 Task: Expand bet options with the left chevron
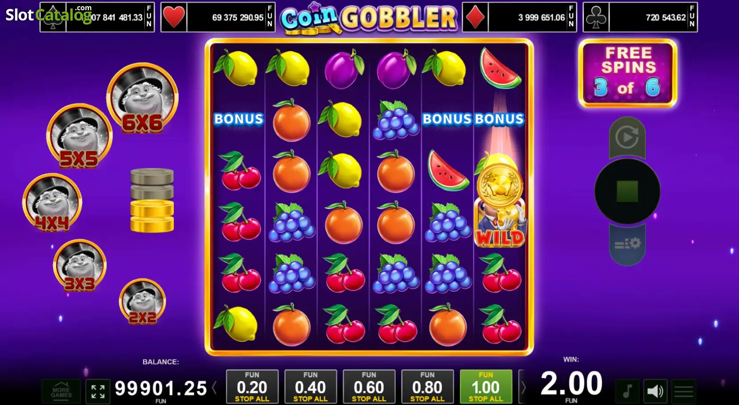point(215,388)
